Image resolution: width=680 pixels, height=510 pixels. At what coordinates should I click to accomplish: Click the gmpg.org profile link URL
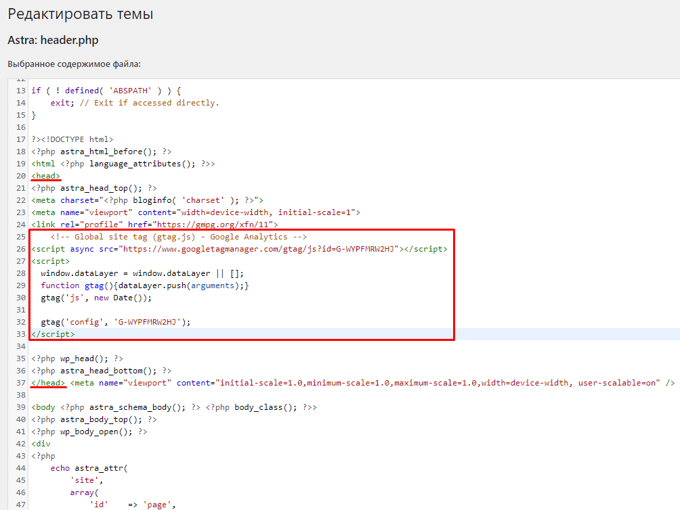[x=214, y=225]
